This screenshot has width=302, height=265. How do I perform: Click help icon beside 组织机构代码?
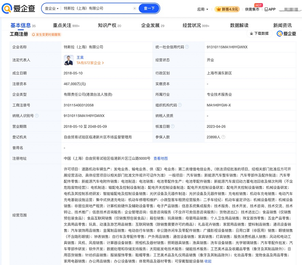pyautogui.click(x=180, y=105)
